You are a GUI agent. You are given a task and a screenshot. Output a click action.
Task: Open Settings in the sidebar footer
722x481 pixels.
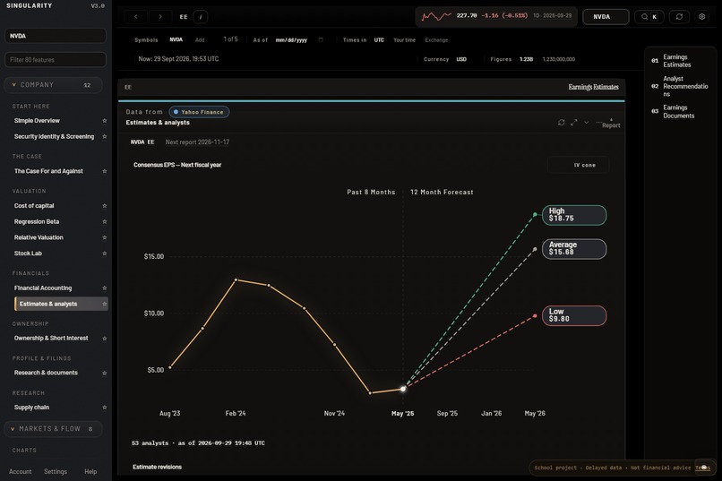click(x=56, y=472)
